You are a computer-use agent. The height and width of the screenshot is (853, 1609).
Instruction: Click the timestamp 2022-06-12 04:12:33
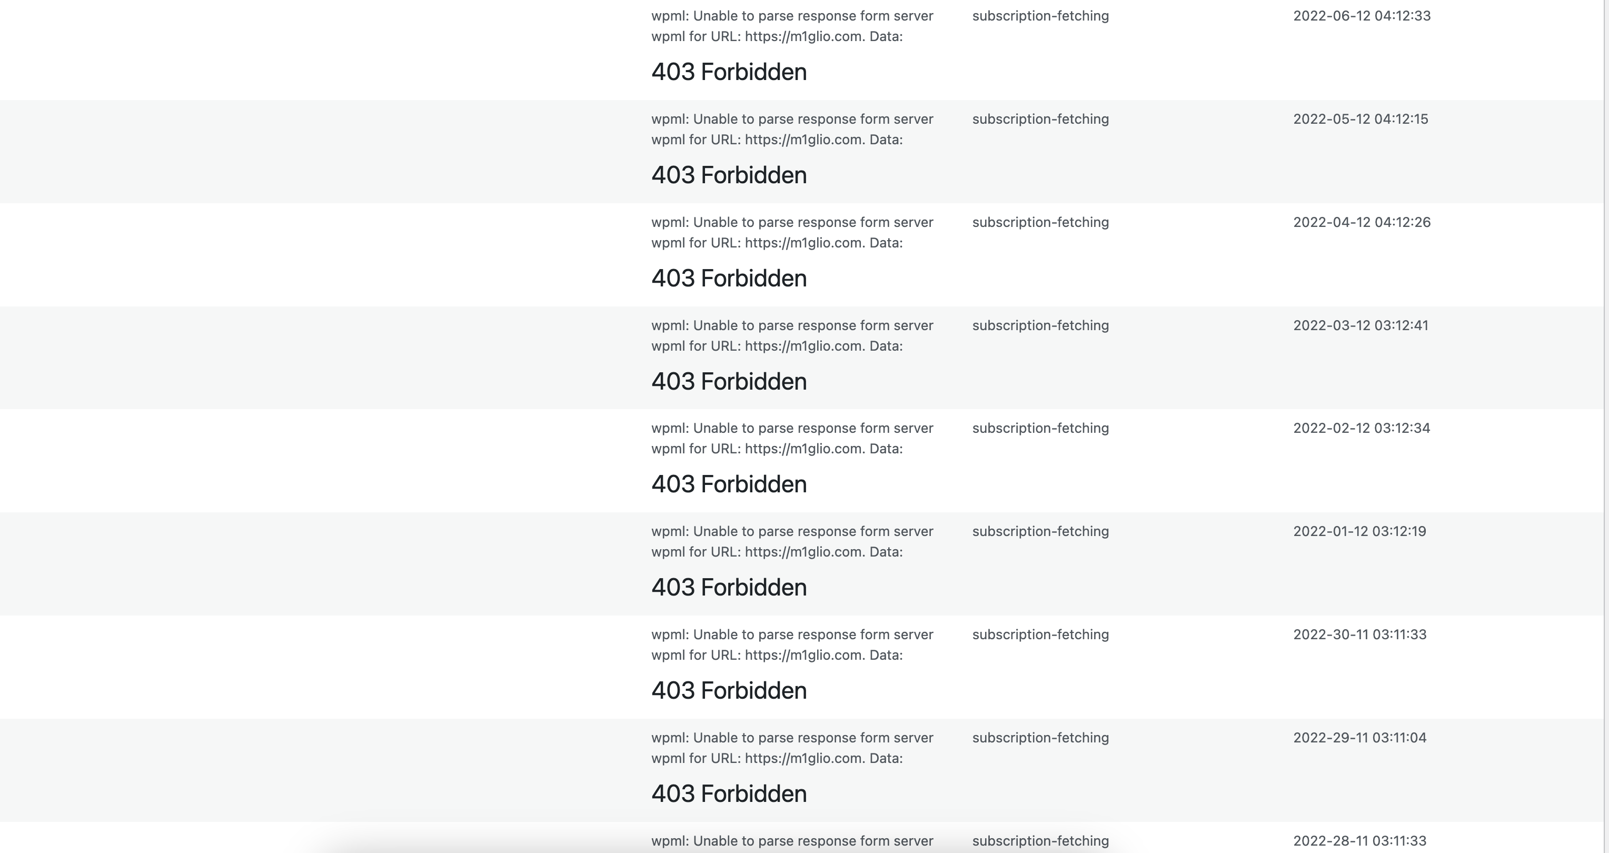(1362, 16)
